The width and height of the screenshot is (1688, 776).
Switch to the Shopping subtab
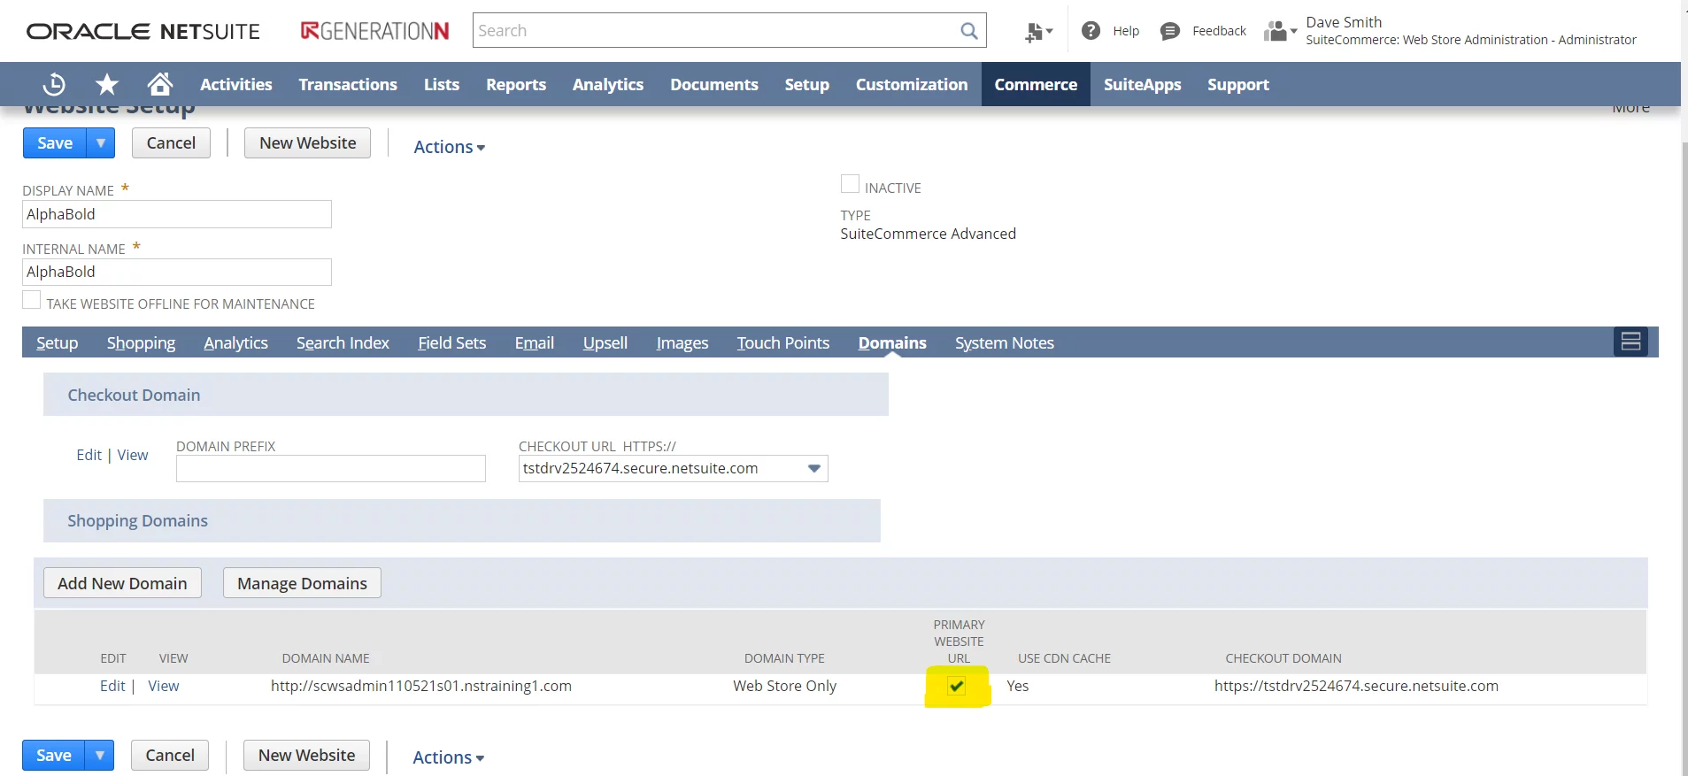(142, 342)
